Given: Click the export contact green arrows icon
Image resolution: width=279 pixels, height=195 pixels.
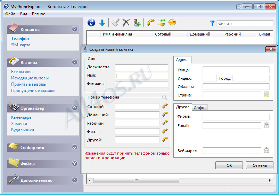Looking at the screenshot, I should tap(162, 23).
